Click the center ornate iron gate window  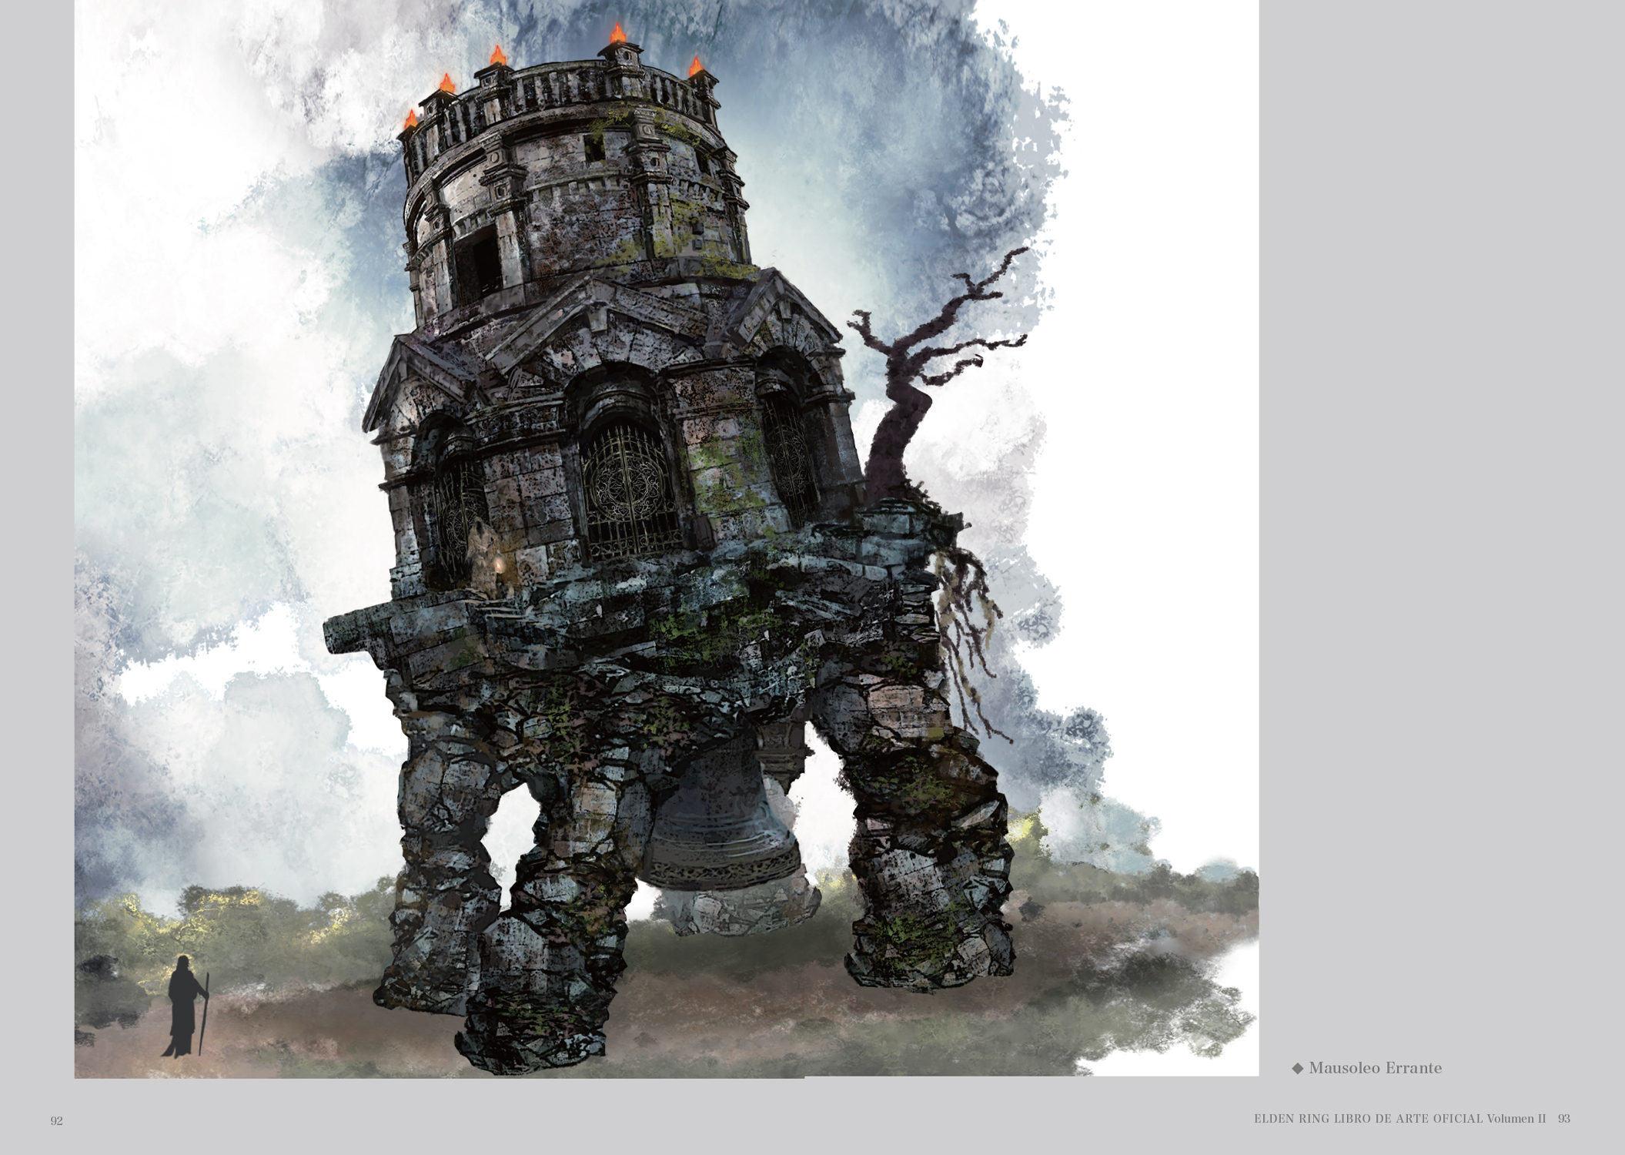point(629,487)
